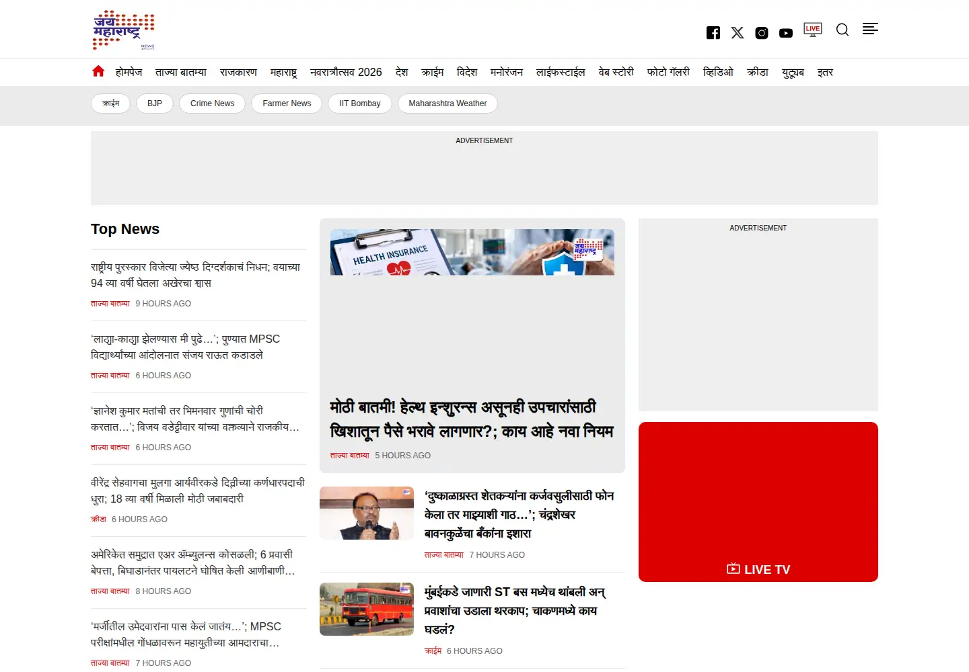The height and width of the screenshot is (672, 969).
Task: Click '9 HOURS AGO' timestamp text
Action: [164, 304]
